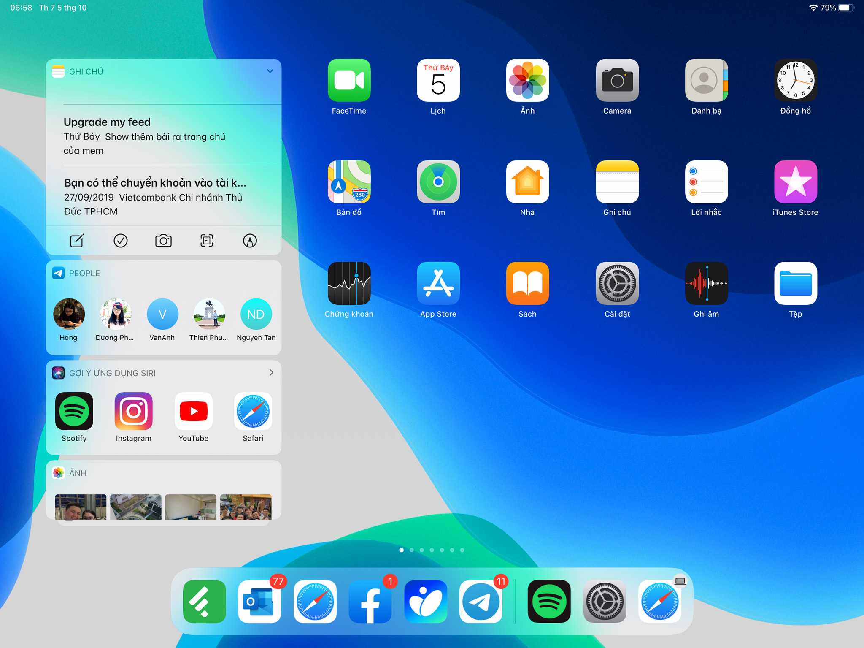
Task: Open the Sách books app
Action: [527, 283]
